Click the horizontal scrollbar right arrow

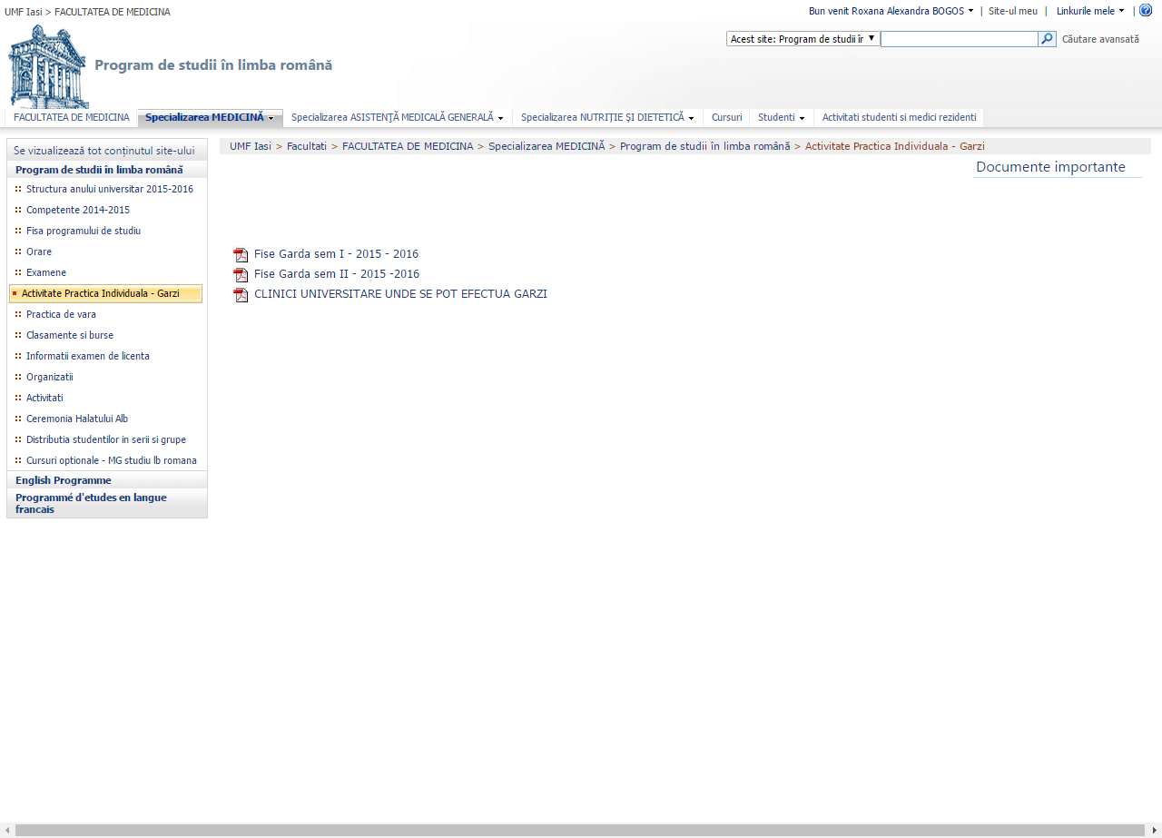point(1154,830)
